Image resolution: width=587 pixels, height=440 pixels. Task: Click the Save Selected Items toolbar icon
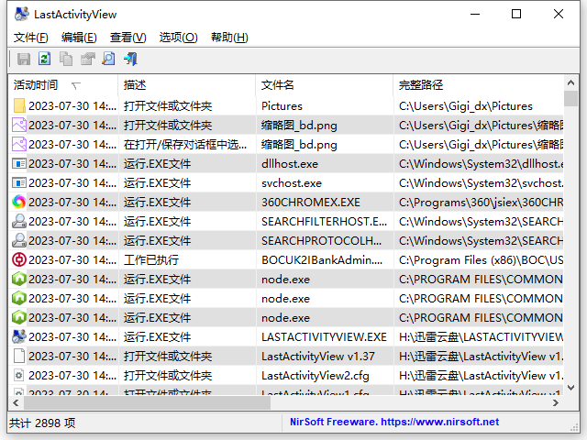(24, 59)
